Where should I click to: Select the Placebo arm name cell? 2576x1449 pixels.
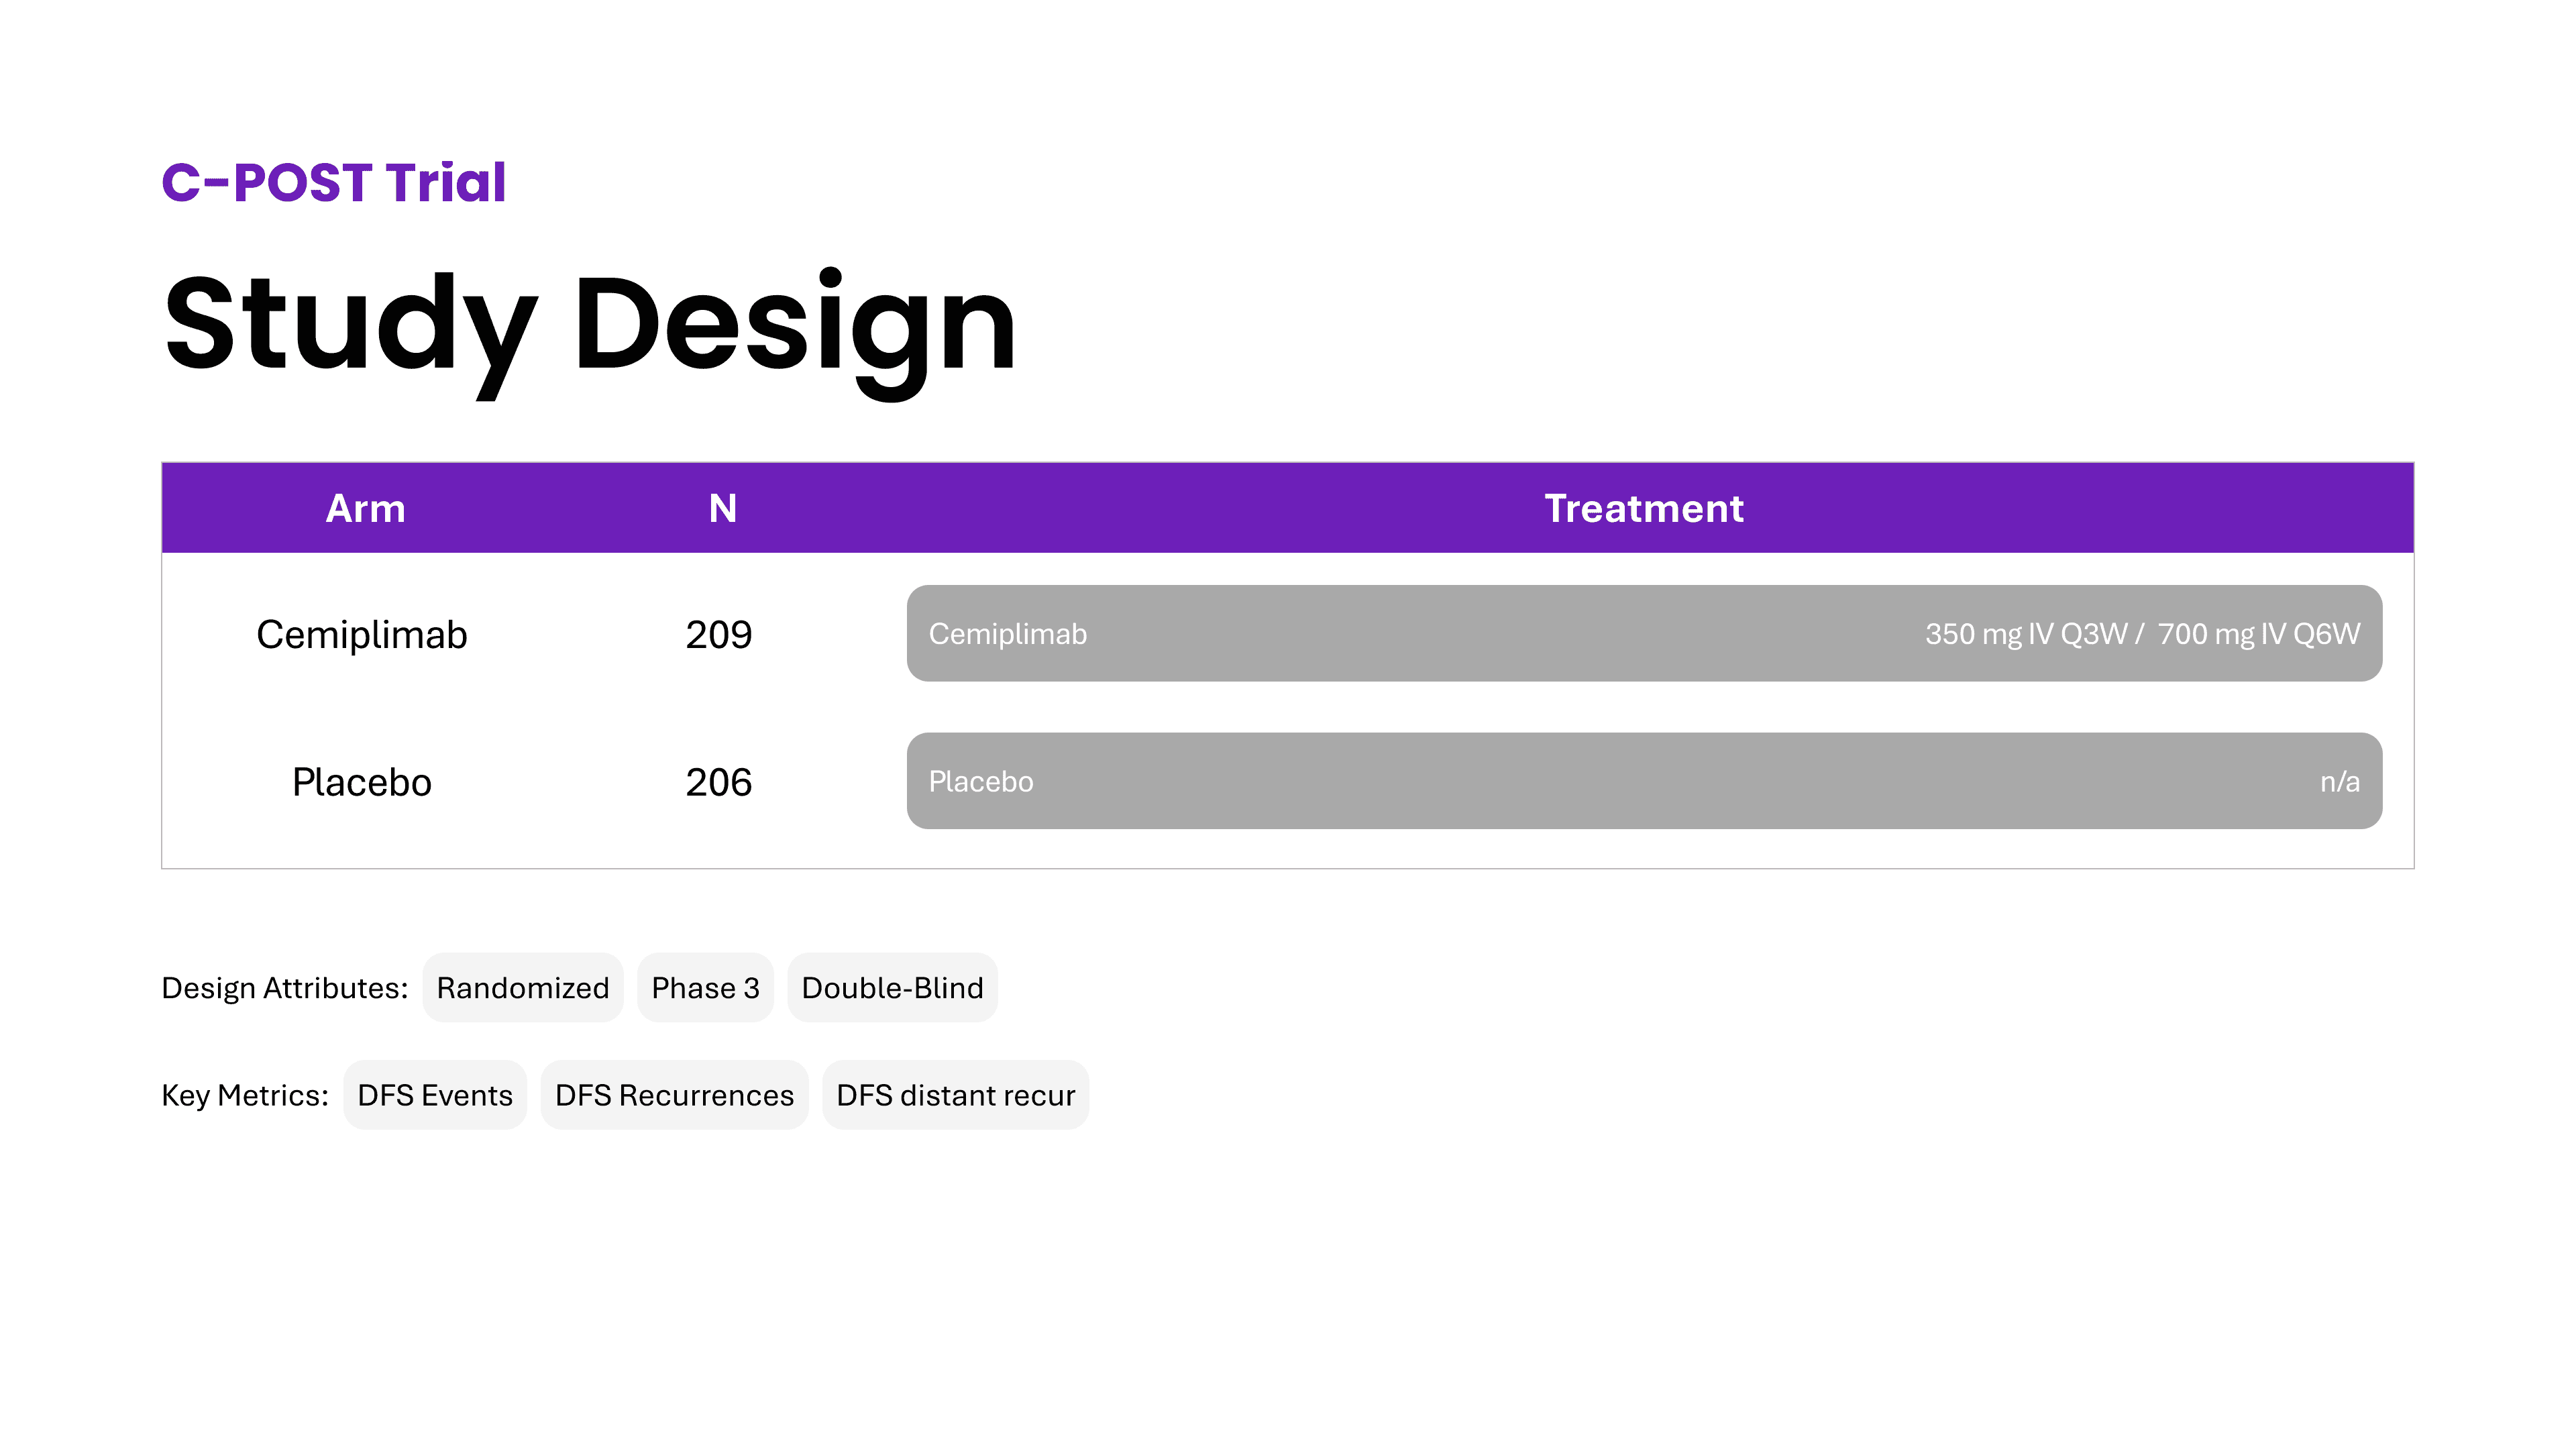tap(361, 781)
